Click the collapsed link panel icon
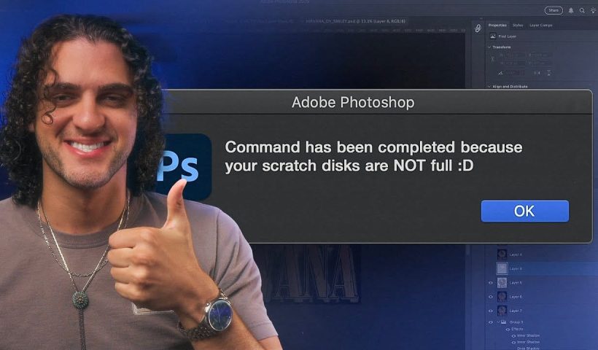598x350 pixels. [x=478, y=28]
